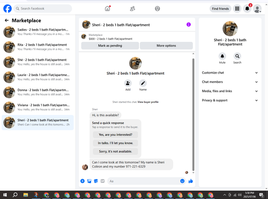
Task: Click the Mark as pending button
Action: click(x=110, y=46)
